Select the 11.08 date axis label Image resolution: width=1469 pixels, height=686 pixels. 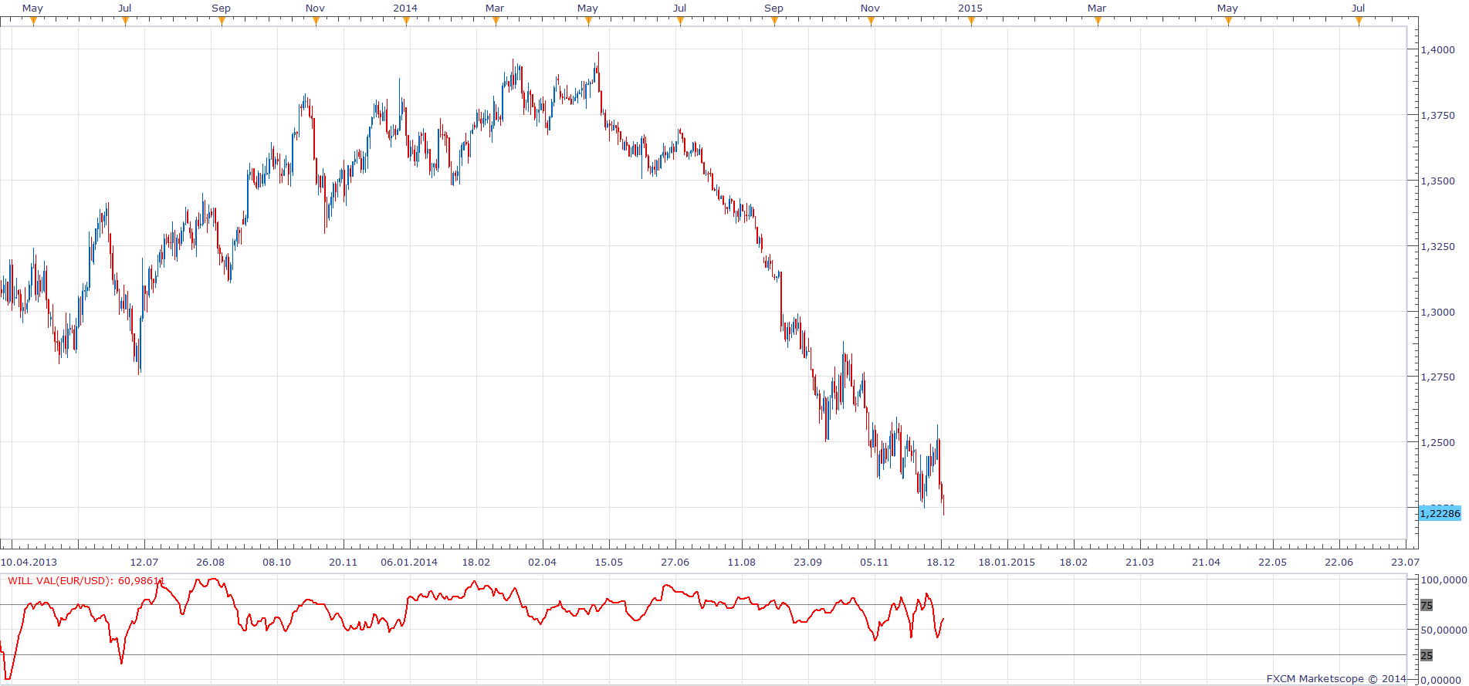click(742, 562)
